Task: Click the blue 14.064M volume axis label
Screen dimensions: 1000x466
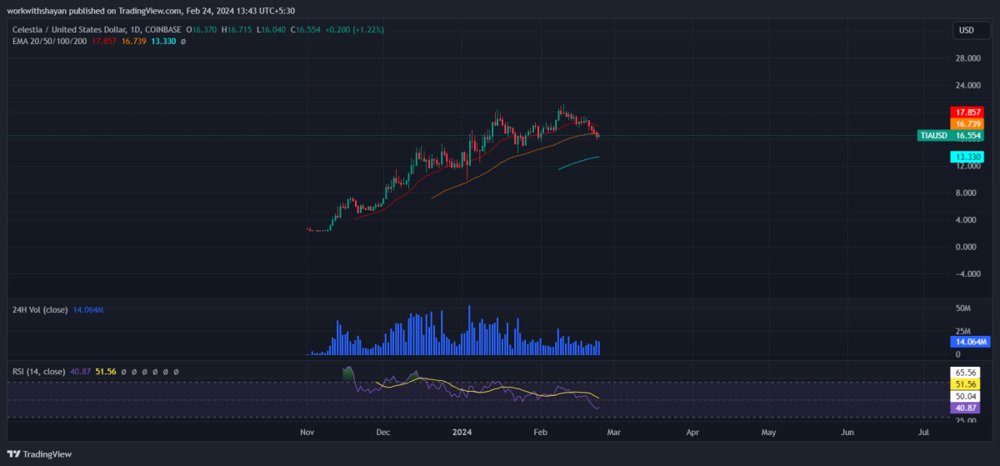Action: point(970,342)
